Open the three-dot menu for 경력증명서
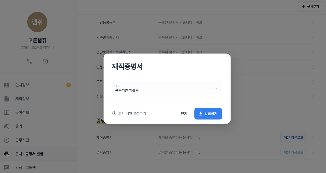Image resolution: width=326 pixels, height=173 pixels. pyautogui.click(x=313, y=152)
